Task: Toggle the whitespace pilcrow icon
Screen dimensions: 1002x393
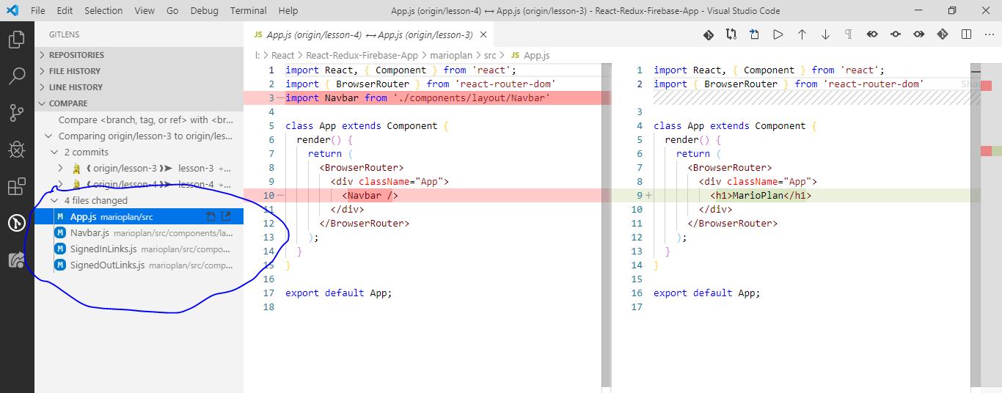Action: tap(849, 34)
